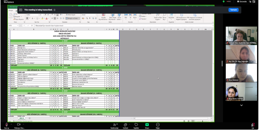
Task: Click the Sil delete cells button
Action: pyautogui.click(x=130, y=16)
